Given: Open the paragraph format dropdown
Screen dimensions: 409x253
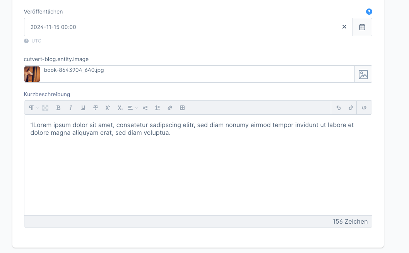Looking at the screenshot, I should tap(33, 108).
